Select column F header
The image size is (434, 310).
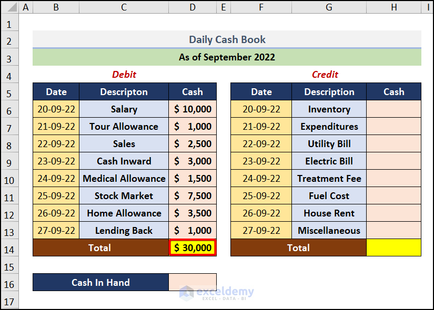point(261,7)
